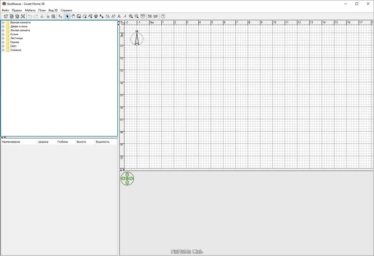Image resolution: width=374 pixels, height=256 pixels.
Task: Open the План menu
Action: point(42,10)
